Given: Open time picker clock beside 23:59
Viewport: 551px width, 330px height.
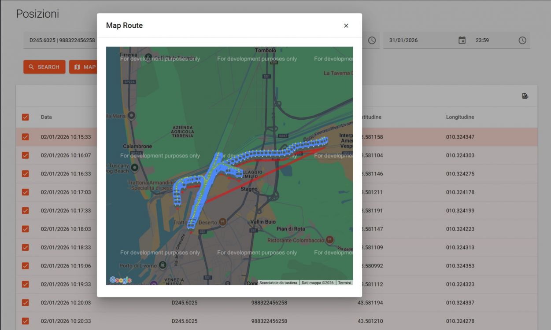Looking at the screenshot, I should 522,40.
